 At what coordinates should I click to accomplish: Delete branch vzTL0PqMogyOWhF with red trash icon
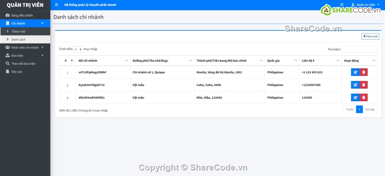point(364,72)
